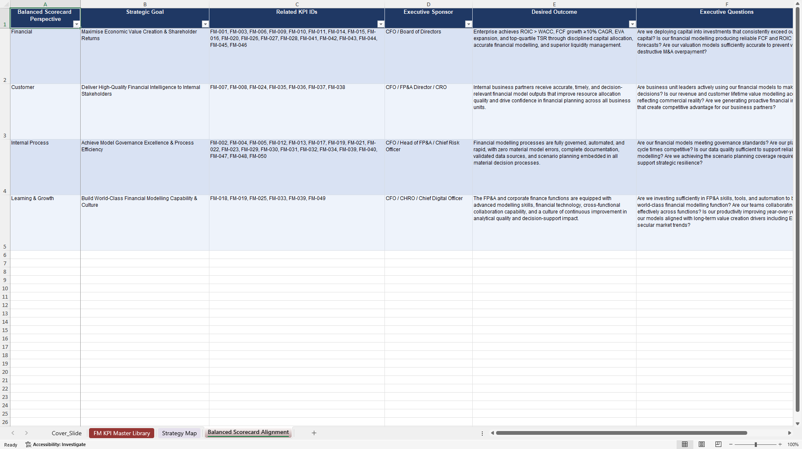This screenshot has height=449, width=802.
Task: Select cell 'Maximise Economic Value Creation & Shareholder Returns'
Action: [x=145, y=56]
